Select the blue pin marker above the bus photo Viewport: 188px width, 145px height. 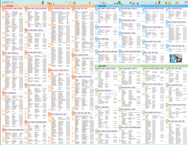point(167,46)
